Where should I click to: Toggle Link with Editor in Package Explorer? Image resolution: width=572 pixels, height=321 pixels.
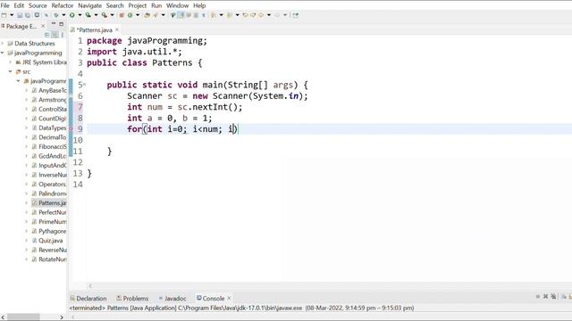(55, 35)
